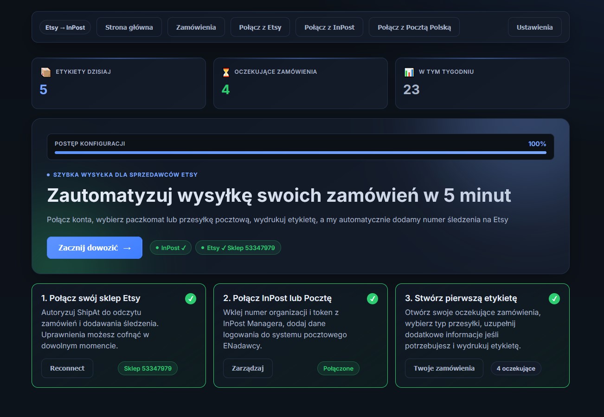Click the green checkmark on Połącz swój sklep Etsy
Screen dimensions: 604x417
coord(191,299)
